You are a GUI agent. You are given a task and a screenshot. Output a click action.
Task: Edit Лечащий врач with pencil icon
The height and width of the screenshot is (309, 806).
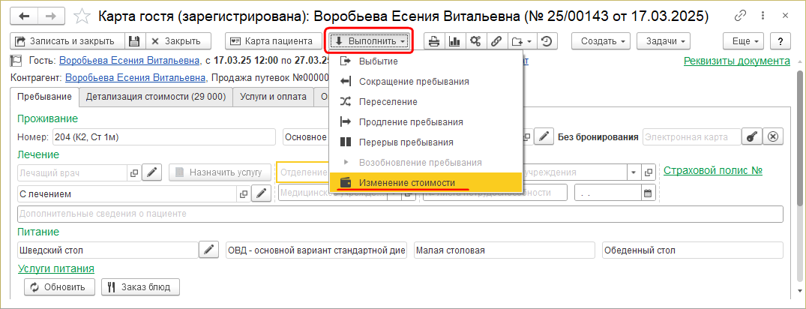(x=152, y=172)
